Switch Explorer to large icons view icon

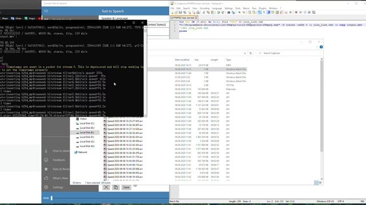coord(320,183)
